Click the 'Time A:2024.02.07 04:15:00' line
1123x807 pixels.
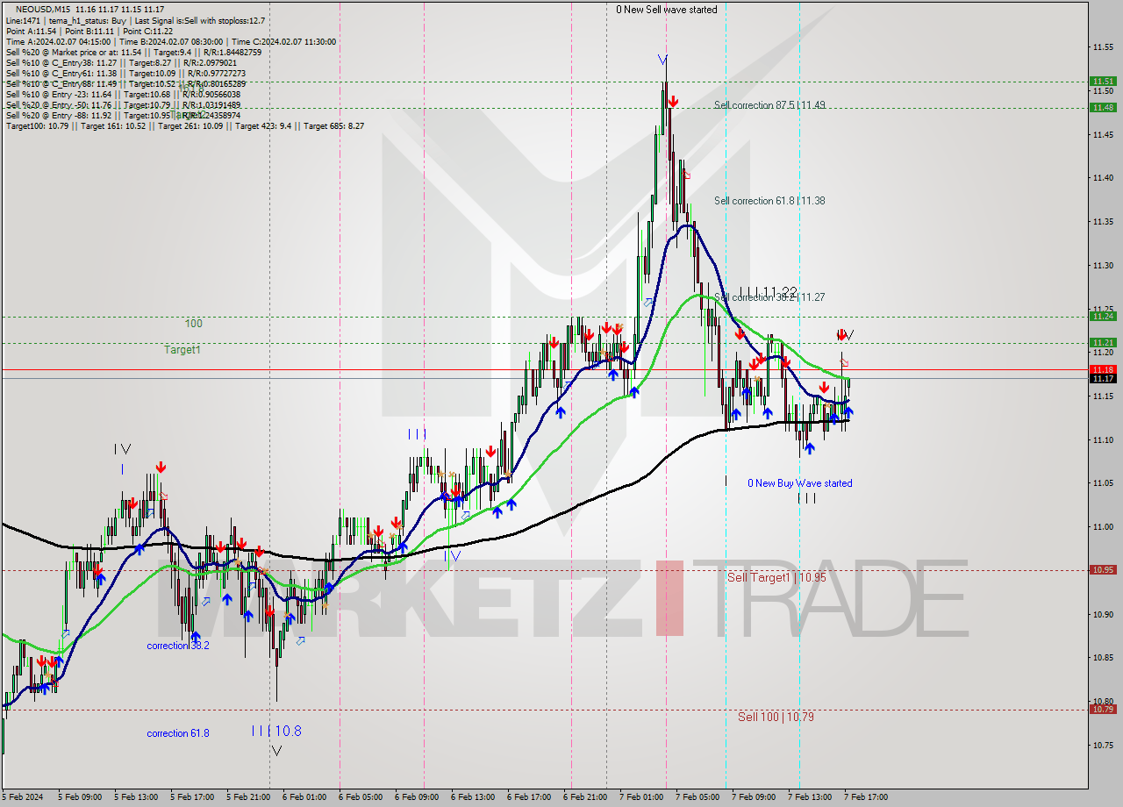pos(170,41)
